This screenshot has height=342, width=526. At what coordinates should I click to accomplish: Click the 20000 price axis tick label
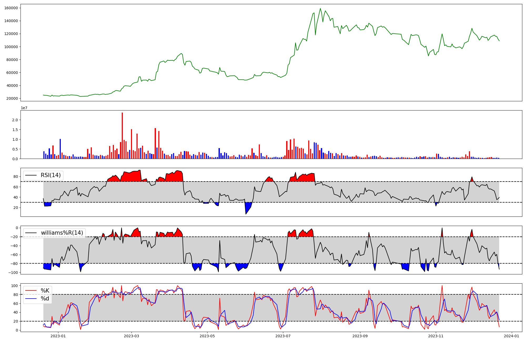(x=12, y=98)
